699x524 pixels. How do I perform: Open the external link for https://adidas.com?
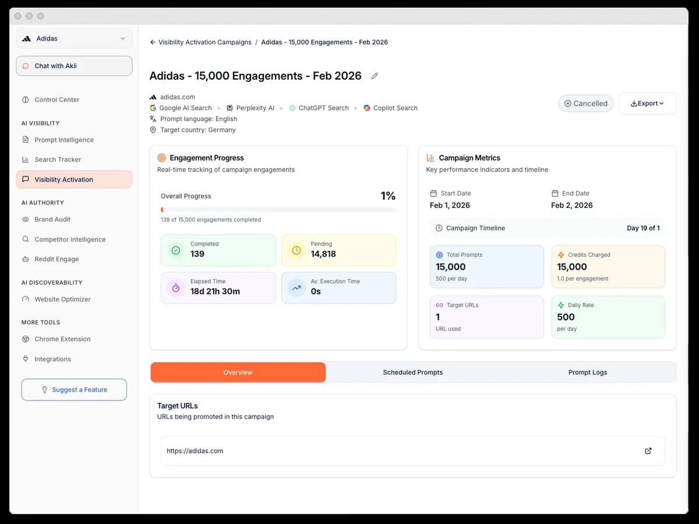tap(648, 451)
